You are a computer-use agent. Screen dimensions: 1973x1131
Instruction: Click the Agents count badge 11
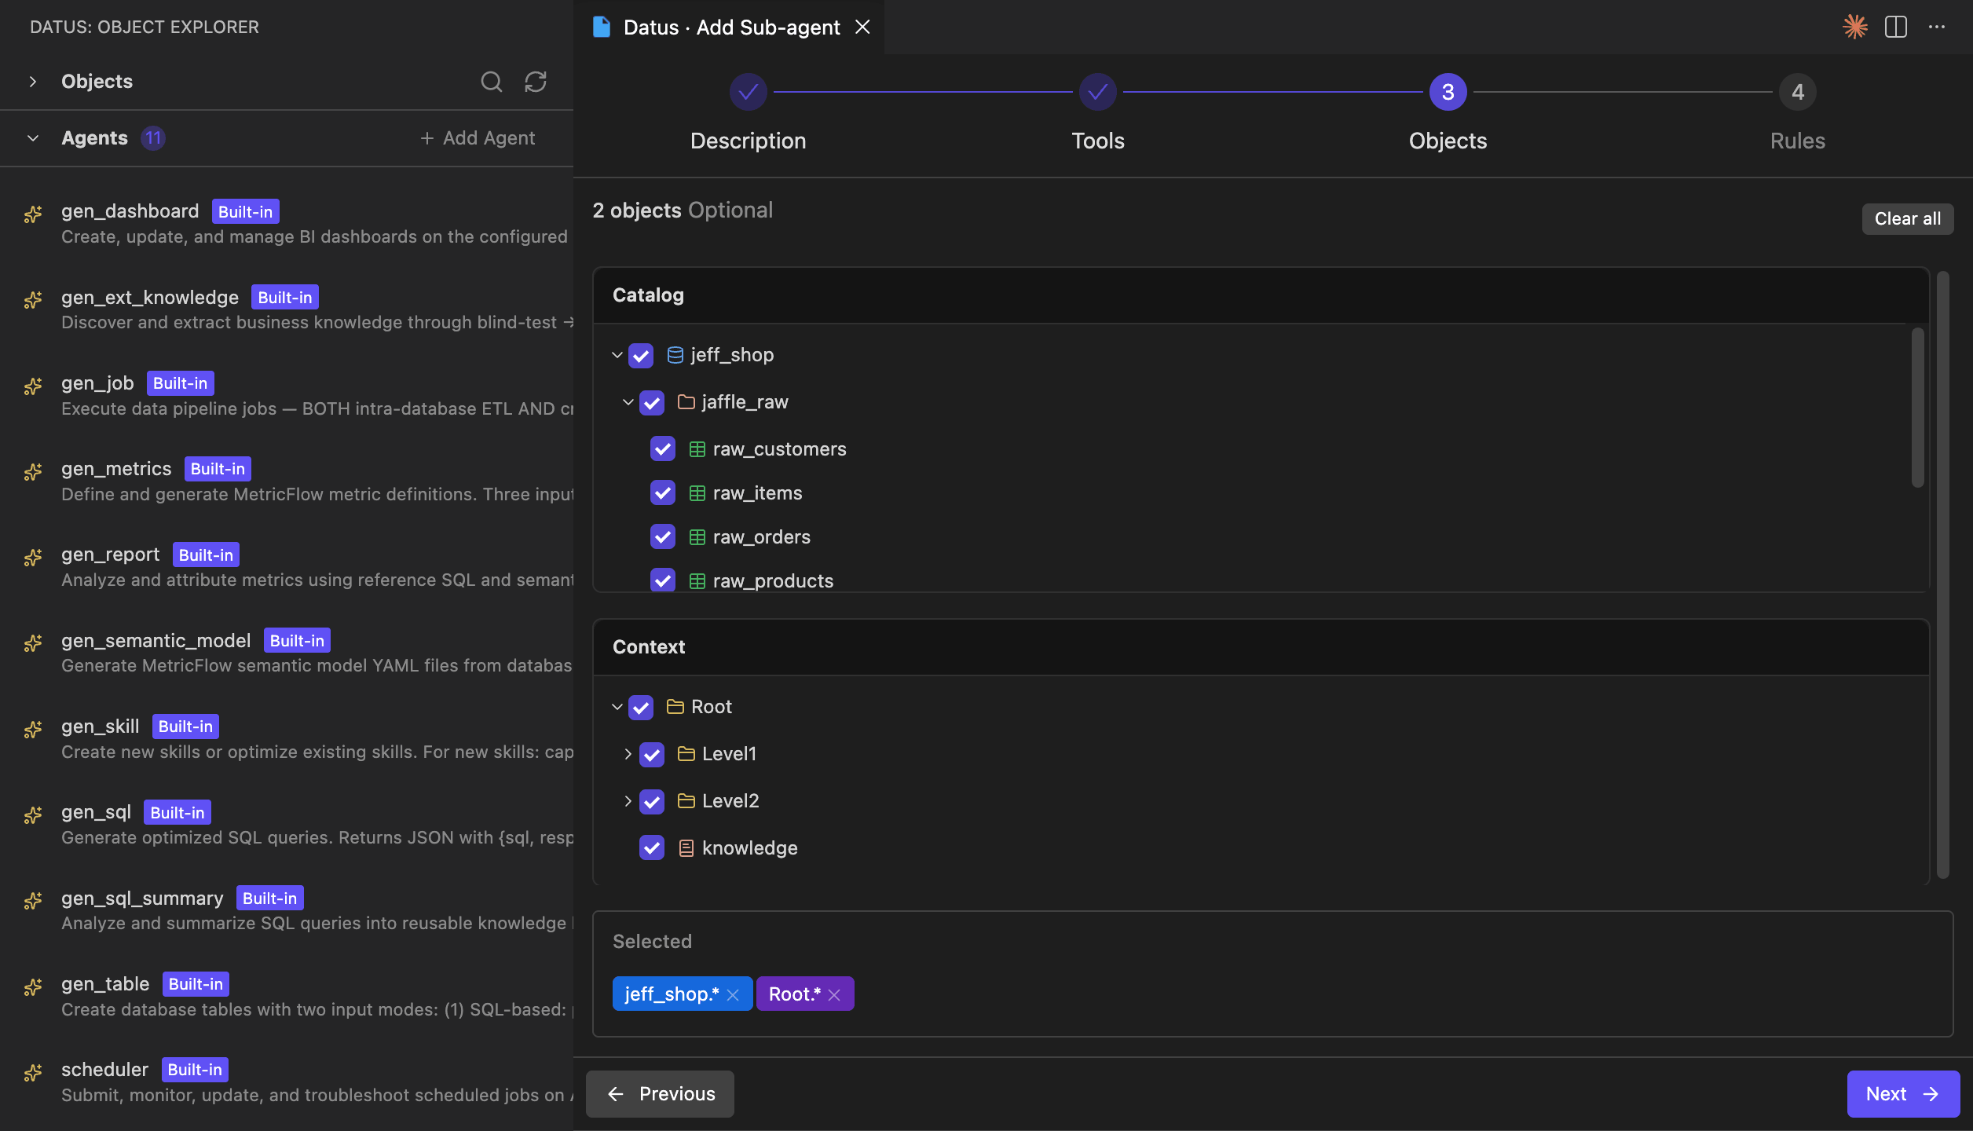pyautogui.click(x=153, y=138)
